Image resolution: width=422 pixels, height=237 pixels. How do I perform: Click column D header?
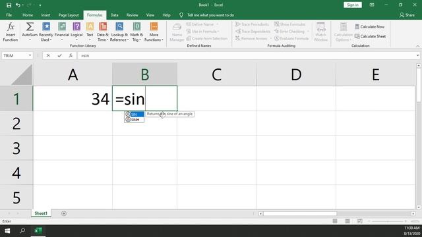(x=296, y=74)
